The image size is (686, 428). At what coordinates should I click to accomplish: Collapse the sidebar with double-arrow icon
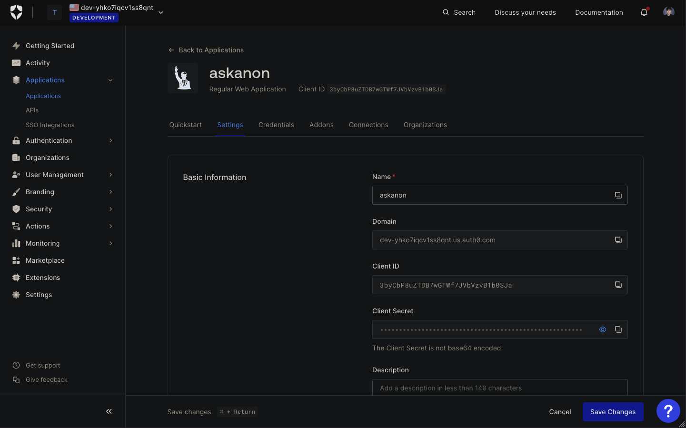pos(109,411)
